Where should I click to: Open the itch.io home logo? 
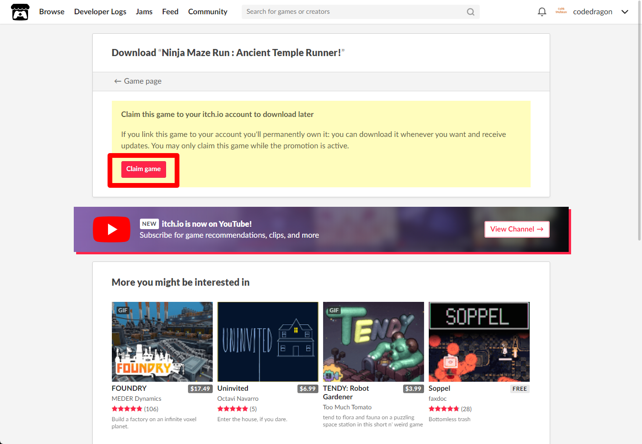[20, 12]
